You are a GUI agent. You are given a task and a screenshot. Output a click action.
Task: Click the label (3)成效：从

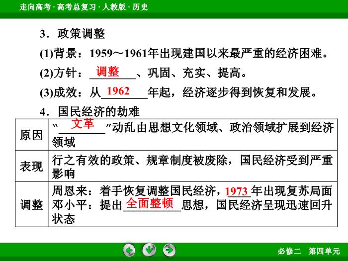(71, 92)
